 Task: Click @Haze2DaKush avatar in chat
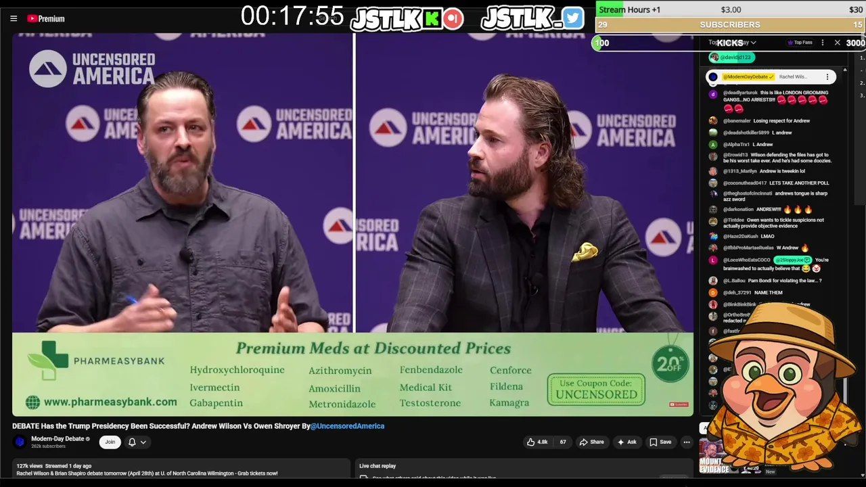click(x=713, y=236)
